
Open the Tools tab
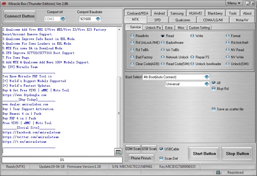(233, 13)
